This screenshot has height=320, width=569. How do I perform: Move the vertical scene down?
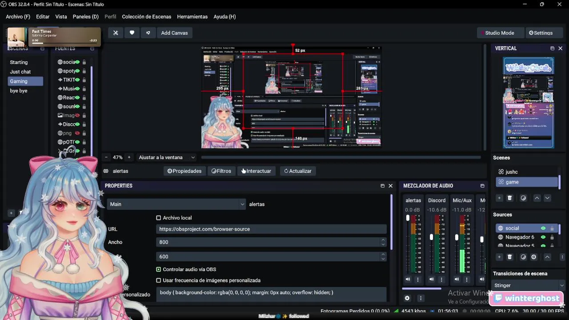tap(547, 198)
